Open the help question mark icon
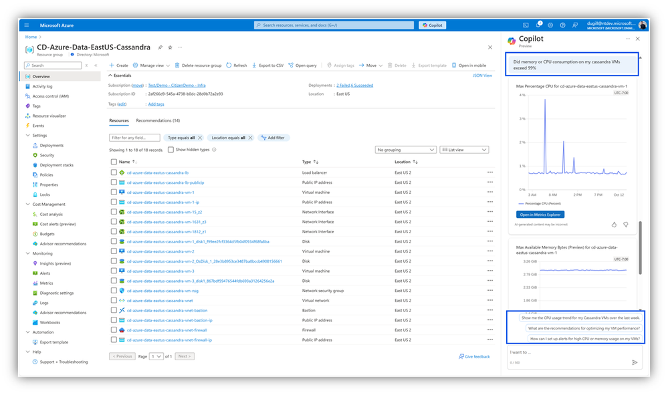This screenshot has width=668, height=395. click(x=562, y=25)
